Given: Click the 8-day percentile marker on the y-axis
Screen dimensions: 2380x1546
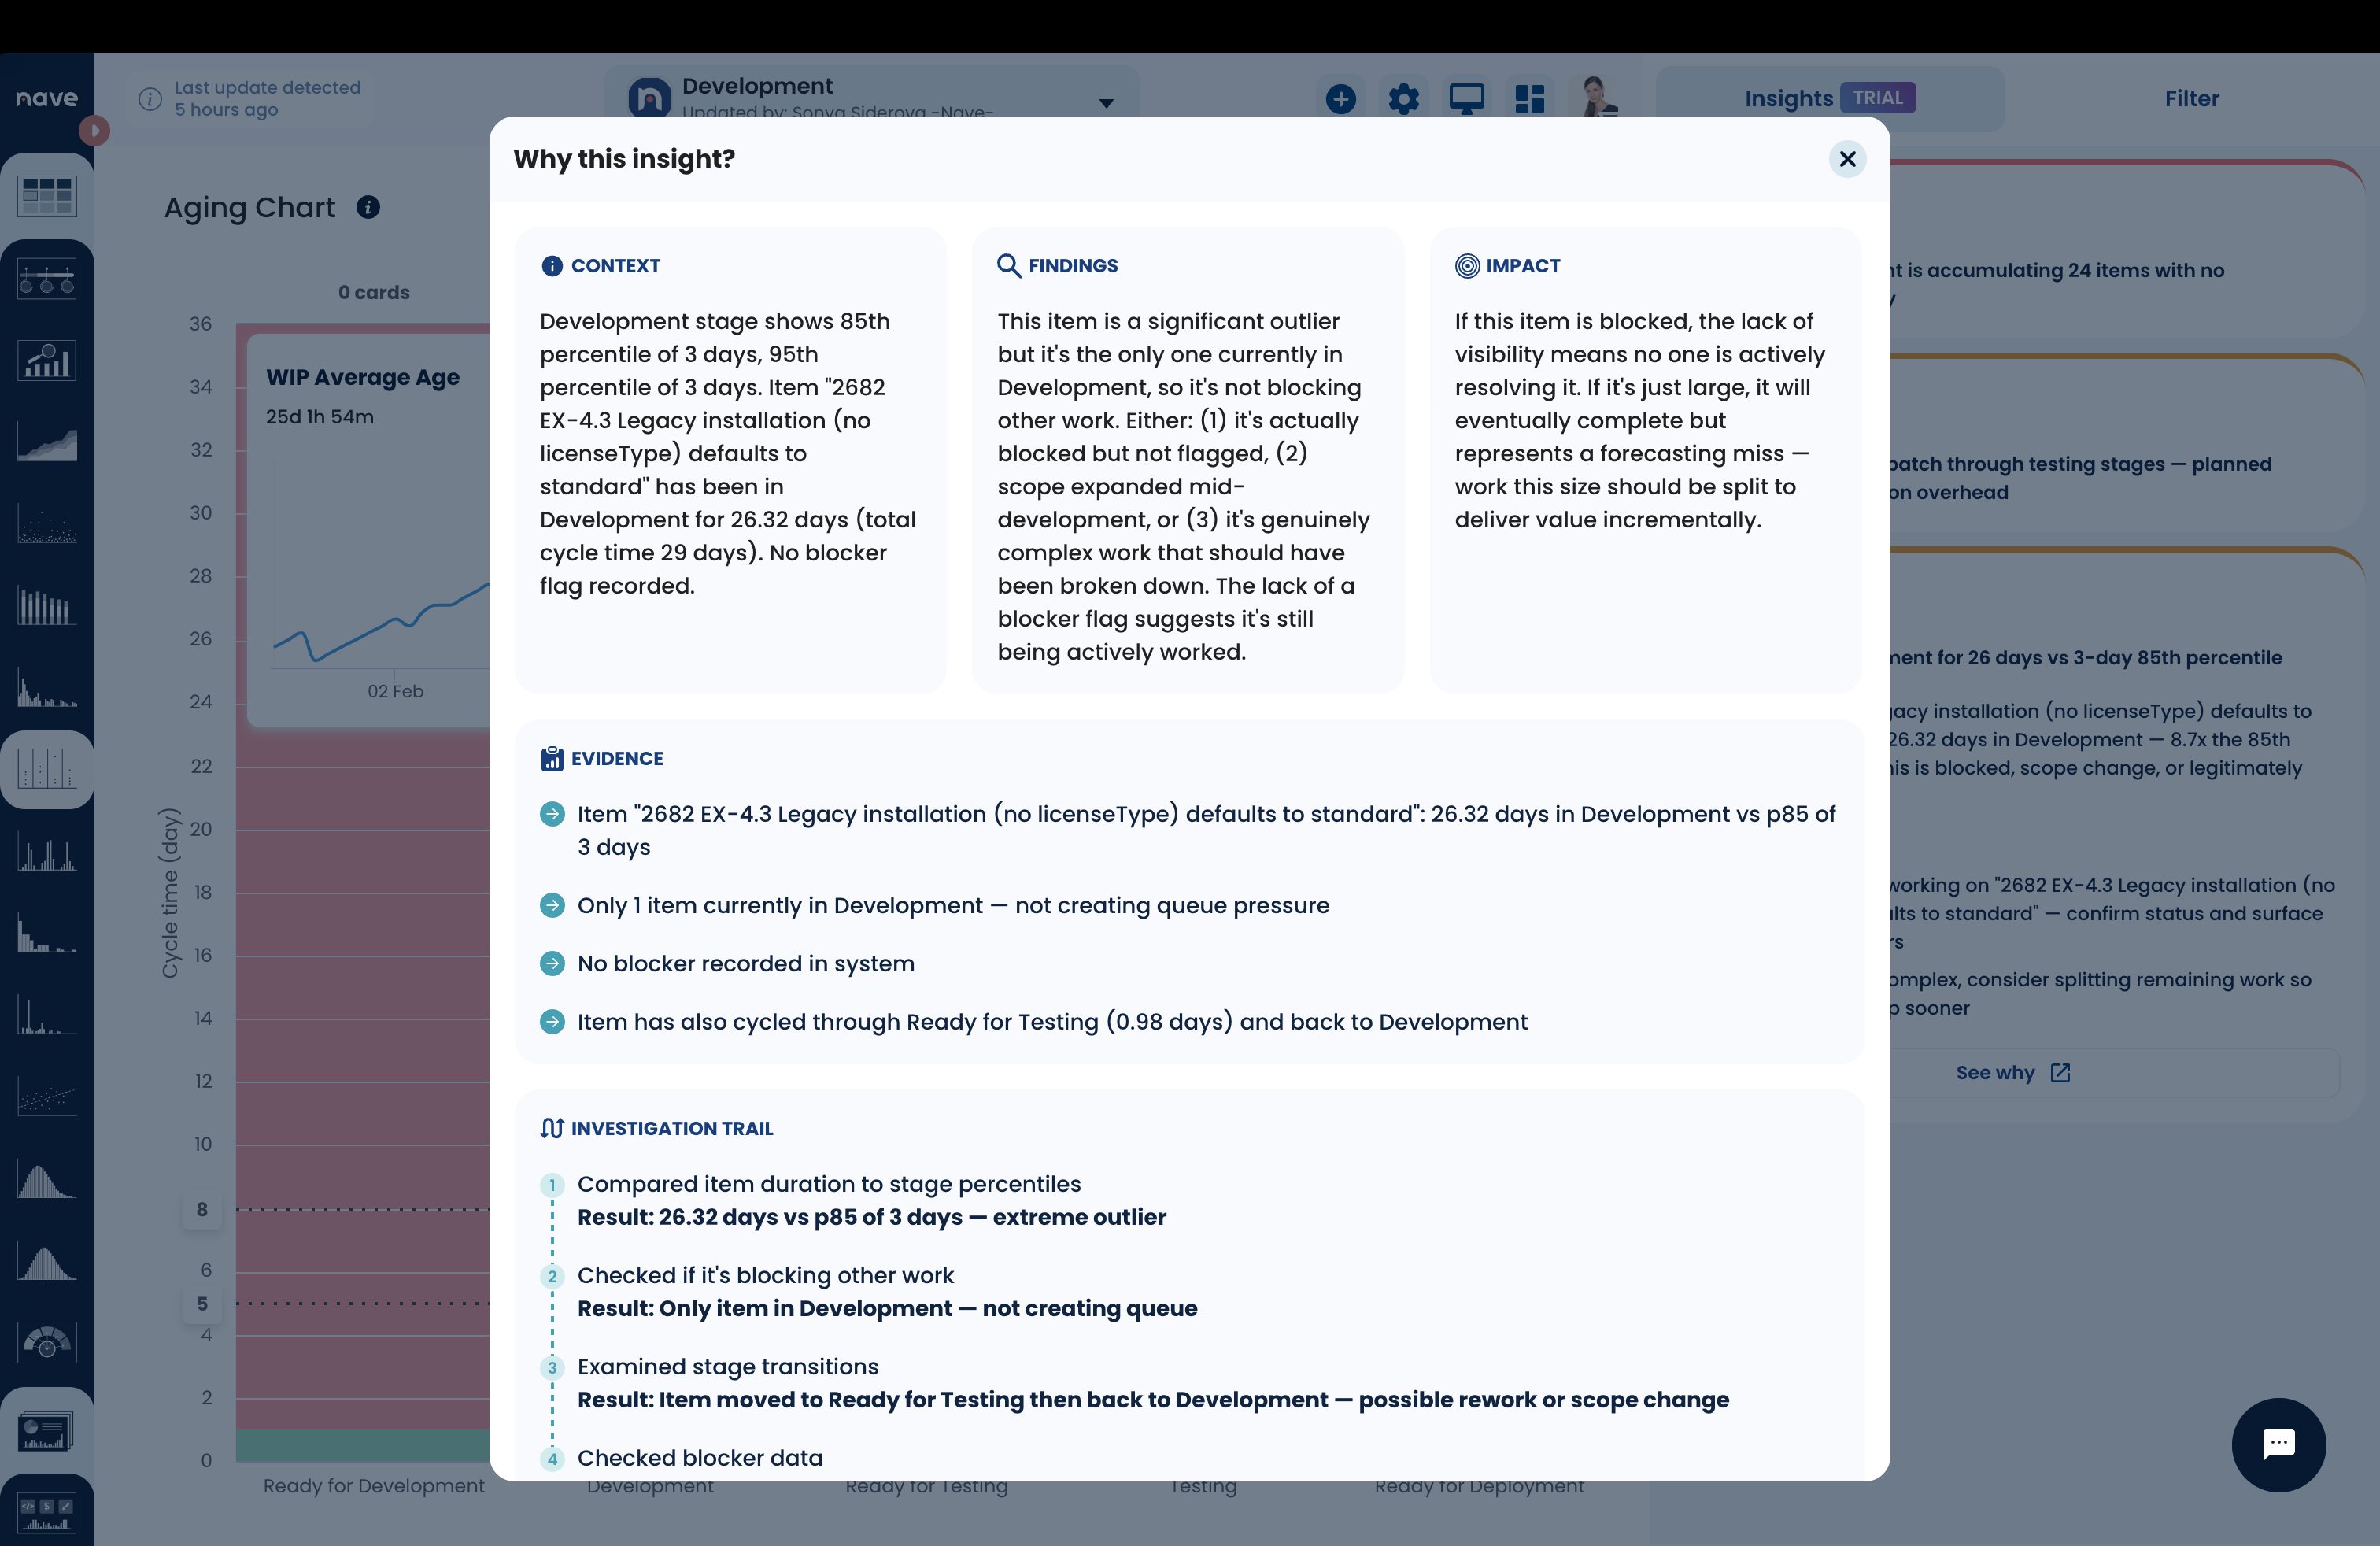Looking at the screenshot, I should [x=202, y=1209].
